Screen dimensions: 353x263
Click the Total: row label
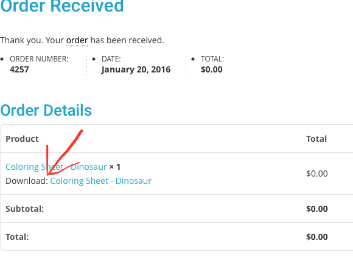coord(17,237)
